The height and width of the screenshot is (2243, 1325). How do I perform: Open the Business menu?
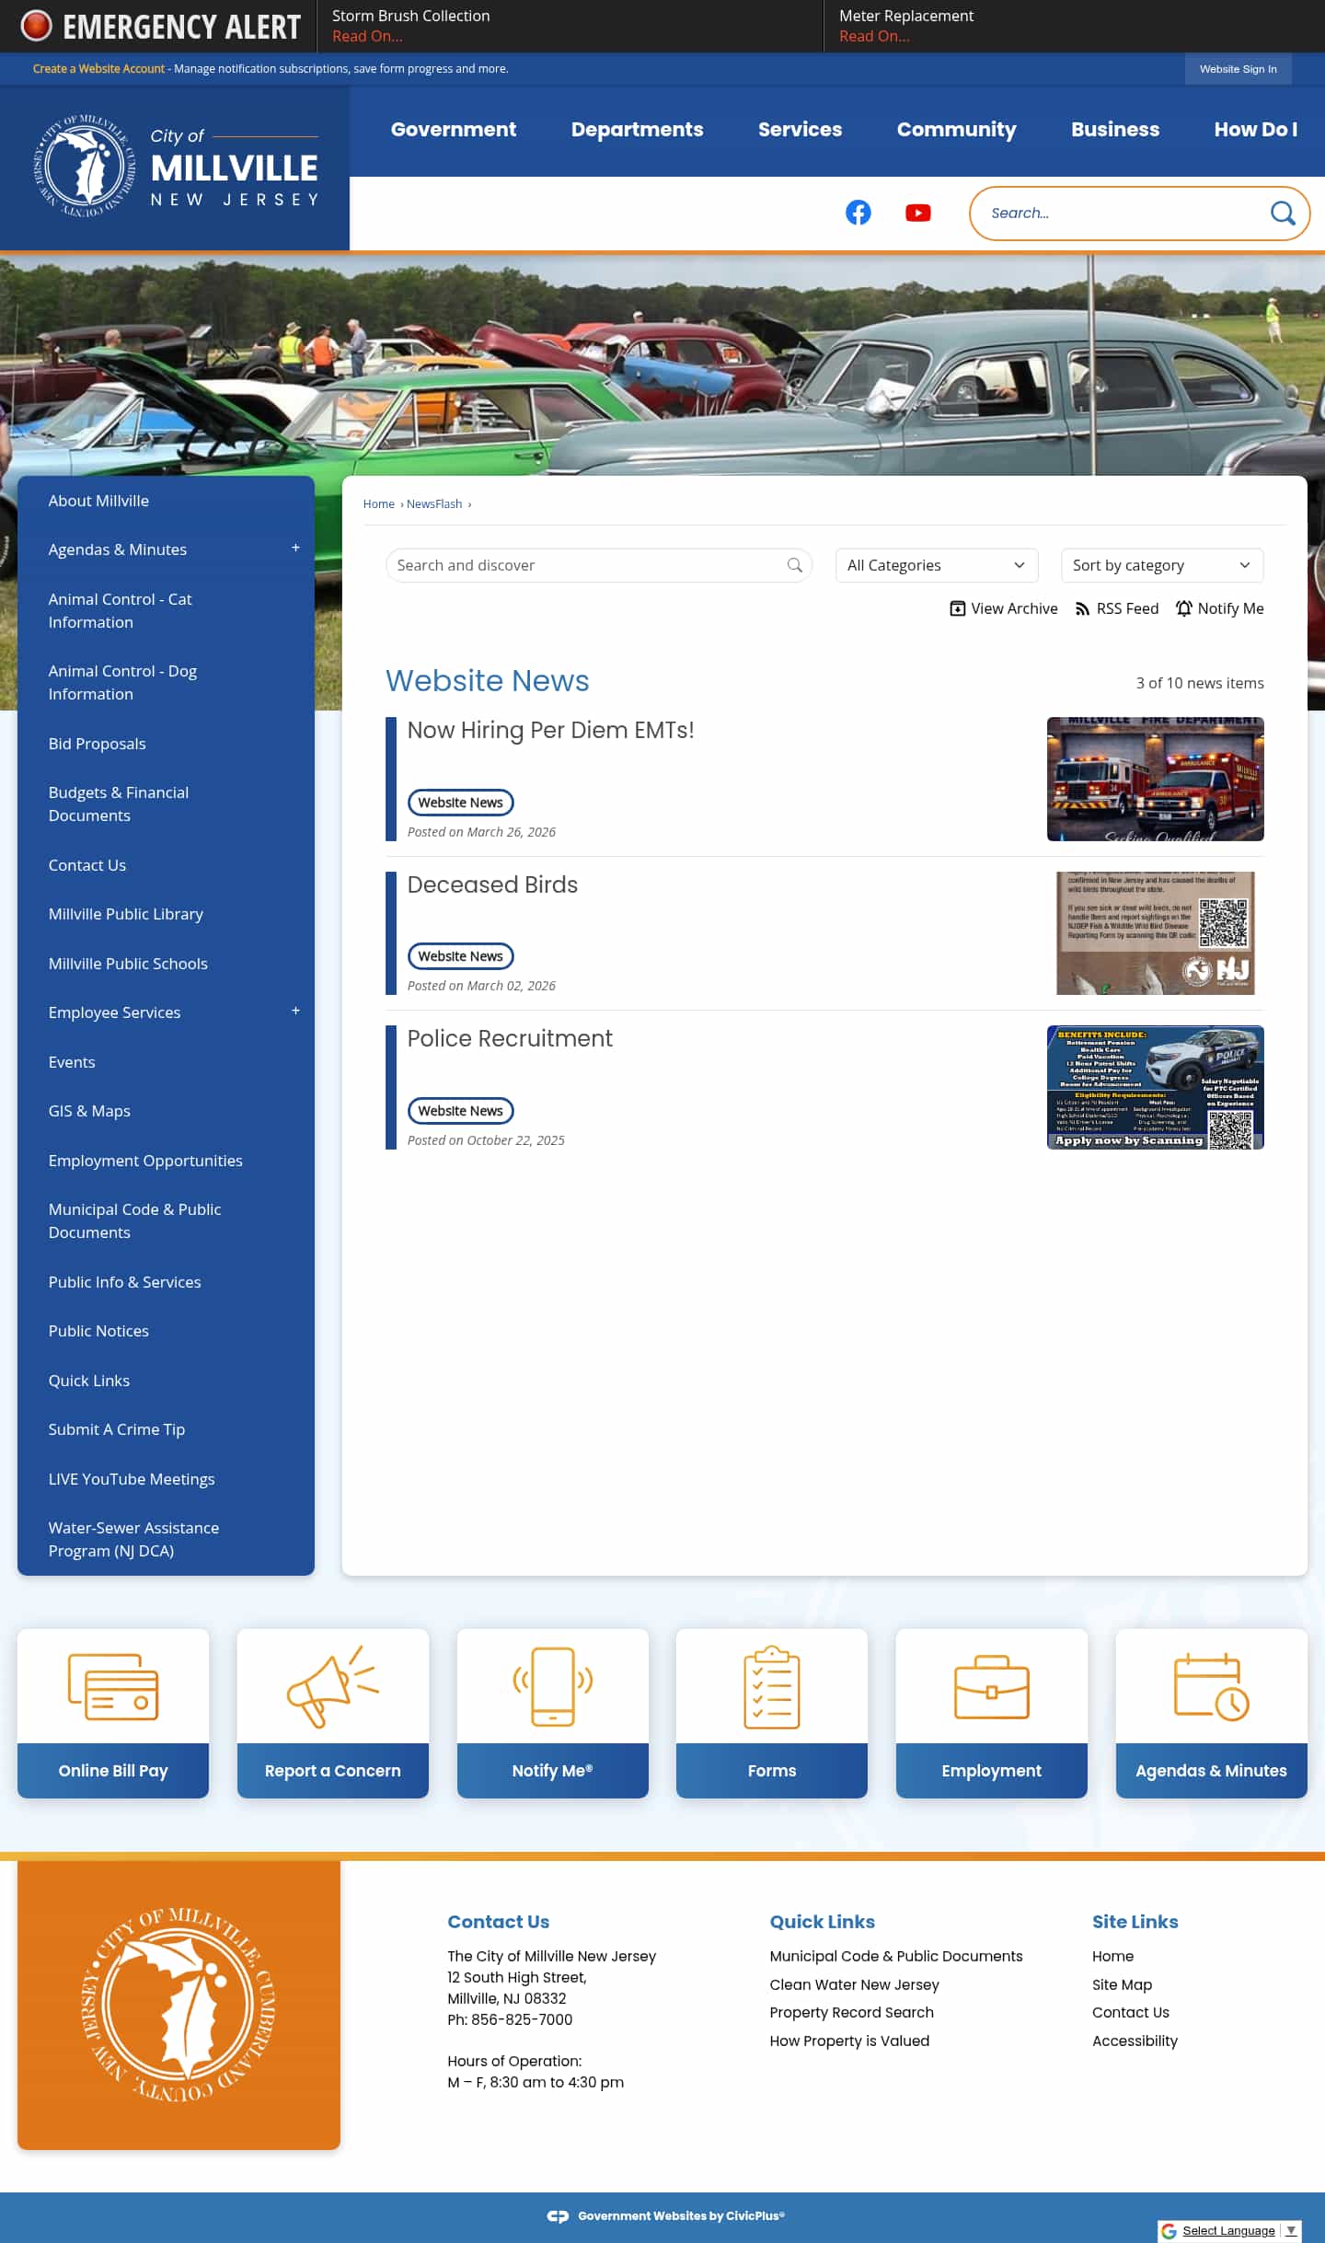1114,130
